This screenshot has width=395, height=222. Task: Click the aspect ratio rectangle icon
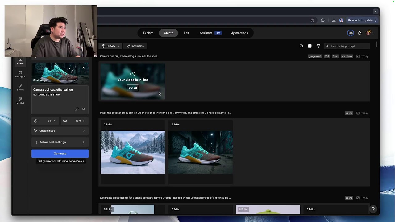(x=65, y=121)
